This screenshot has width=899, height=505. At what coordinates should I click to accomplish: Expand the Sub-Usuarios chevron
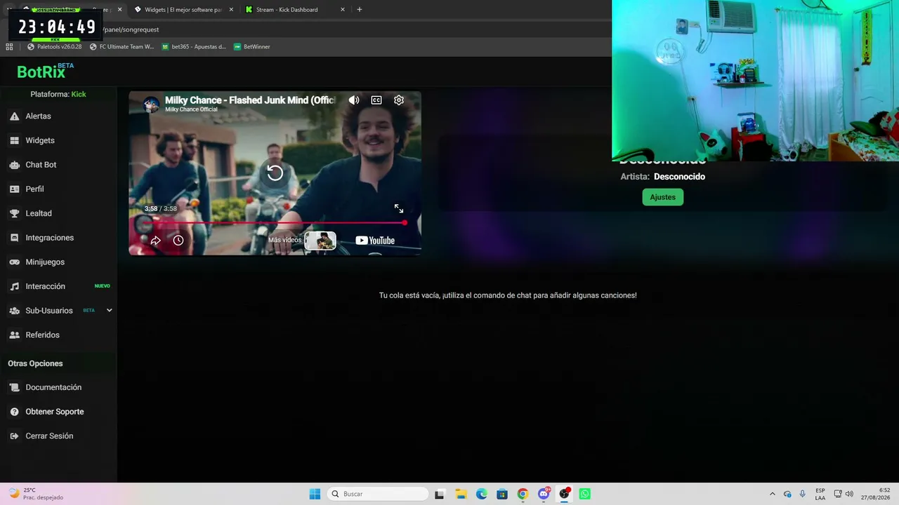[109, 310]
